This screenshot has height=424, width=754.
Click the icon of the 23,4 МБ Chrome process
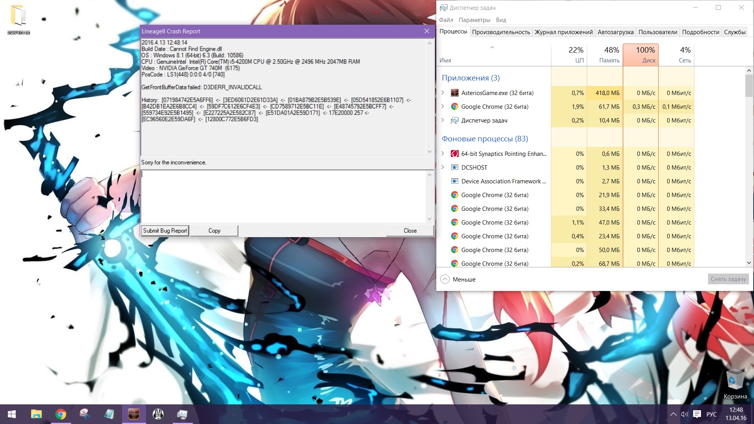tap(455, 236)
